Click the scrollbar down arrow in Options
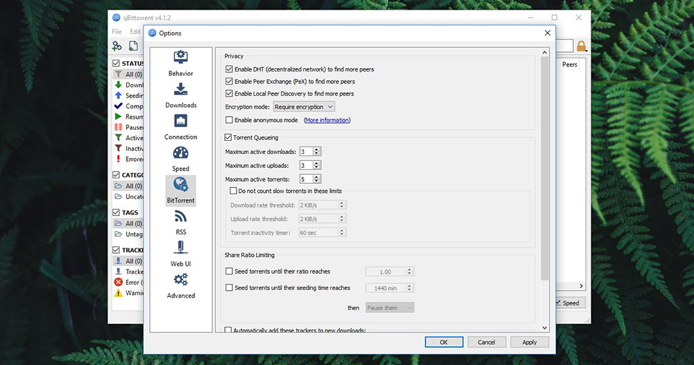This screenshot has height=365, width=694. click(x=545, y=328)
